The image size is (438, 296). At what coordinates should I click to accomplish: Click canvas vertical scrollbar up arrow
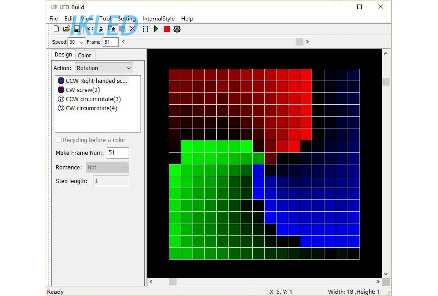click(386, 53)
